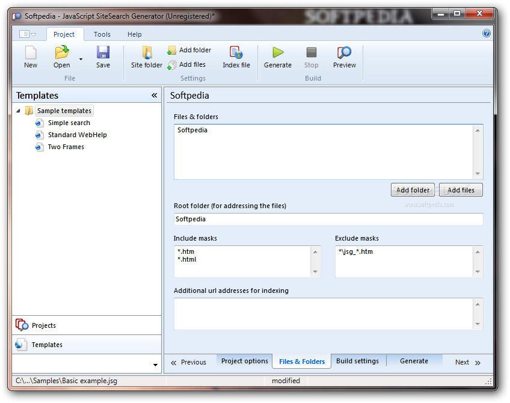
Task: Click the Add folder button below list
Action: coord(413,190)
